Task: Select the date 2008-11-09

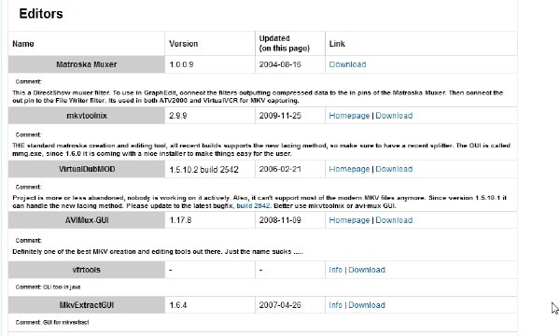Action: point(280,220)
